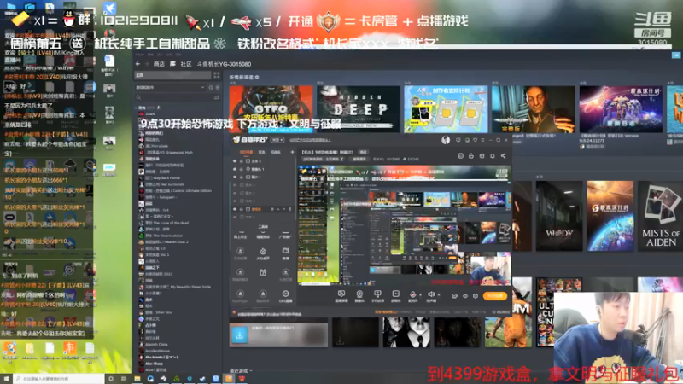Open advanced filter icon beside Steam search
Screen dimensions: 683x384
click(x=217, y=97)
